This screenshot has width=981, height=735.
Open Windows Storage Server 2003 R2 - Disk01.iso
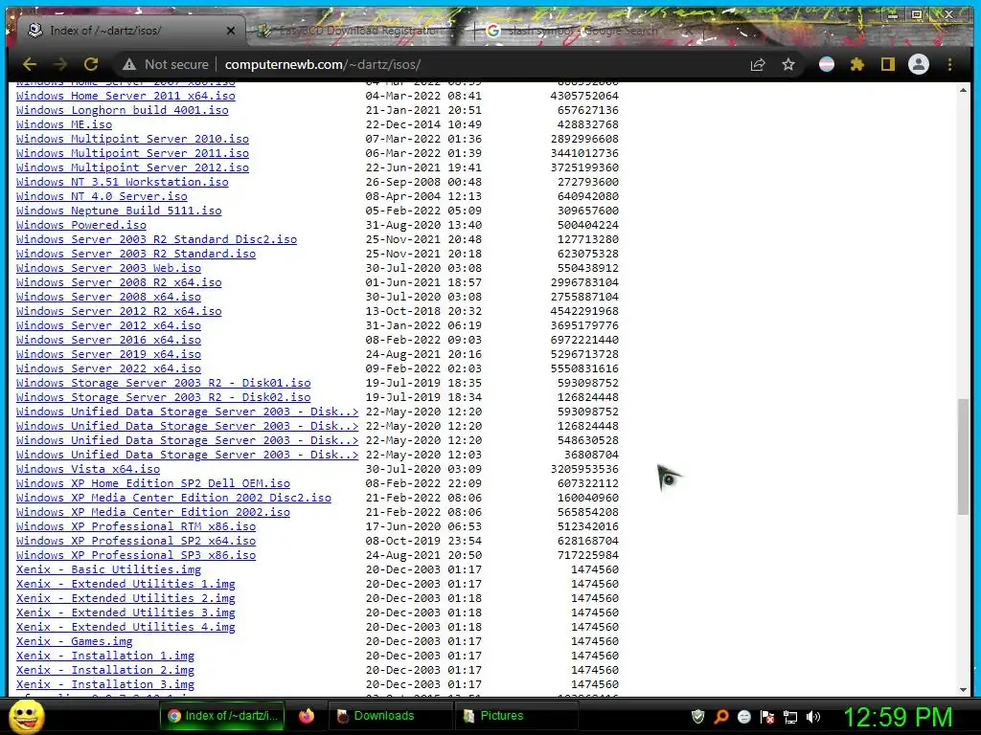click(163, 383)
